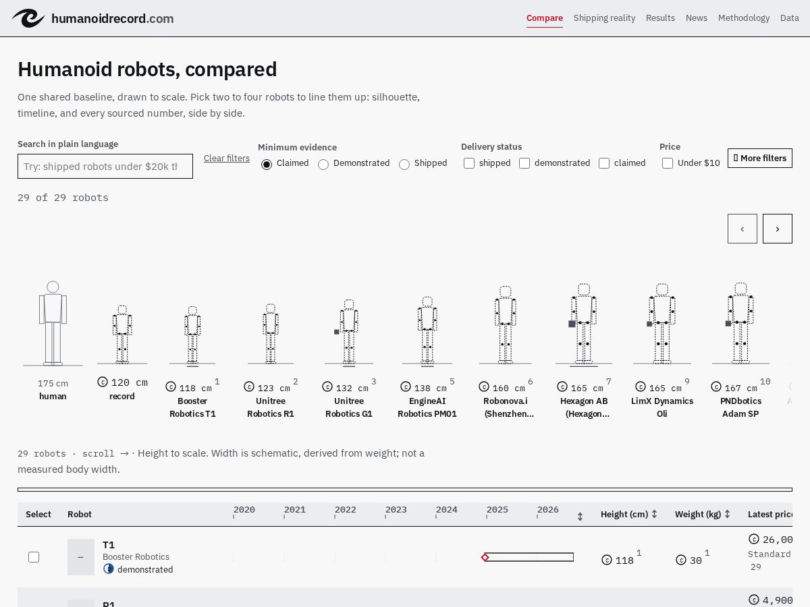Open the News section
The image size is (810, 607).
(697, 18)
